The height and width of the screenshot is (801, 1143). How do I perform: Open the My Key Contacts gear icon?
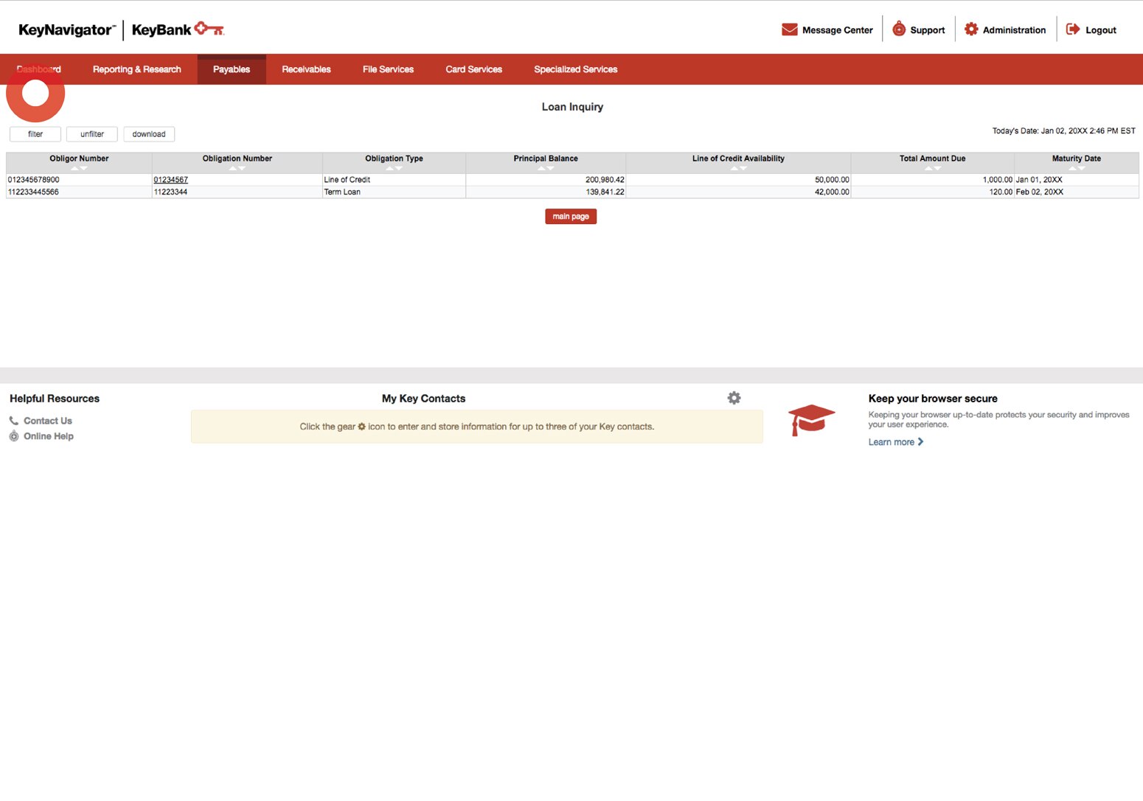(x=734, y=398)
